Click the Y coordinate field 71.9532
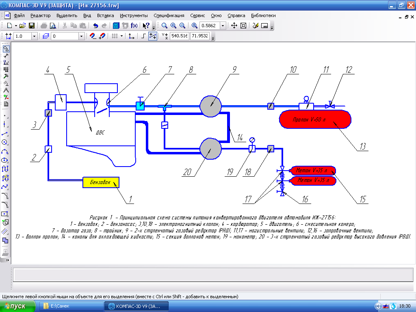This screenshot has height=312, width=416. 200,36
